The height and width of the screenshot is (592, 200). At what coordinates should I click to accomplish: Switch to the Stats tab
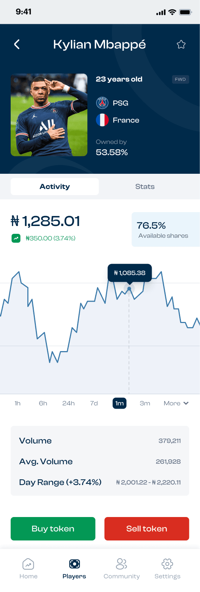click(145, 187)
